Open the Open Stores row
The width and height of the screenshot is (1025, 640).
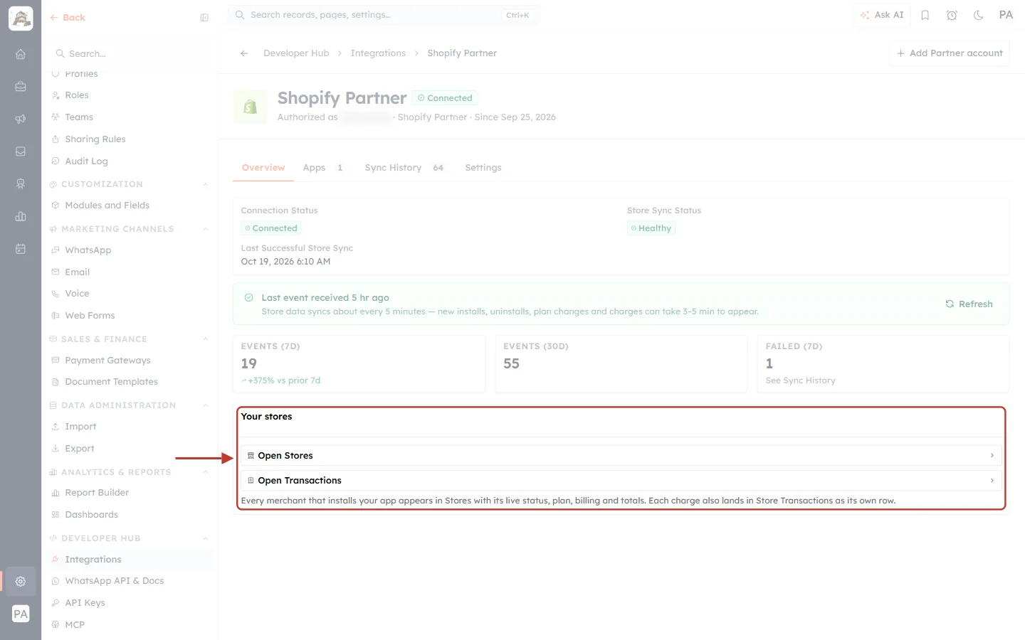[x=621, y=456]
